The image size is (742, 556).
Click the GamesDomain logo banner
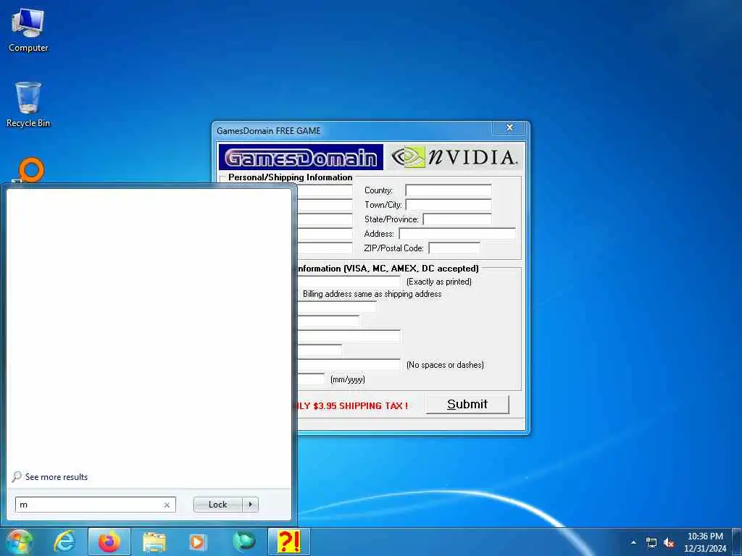(301, 157)
